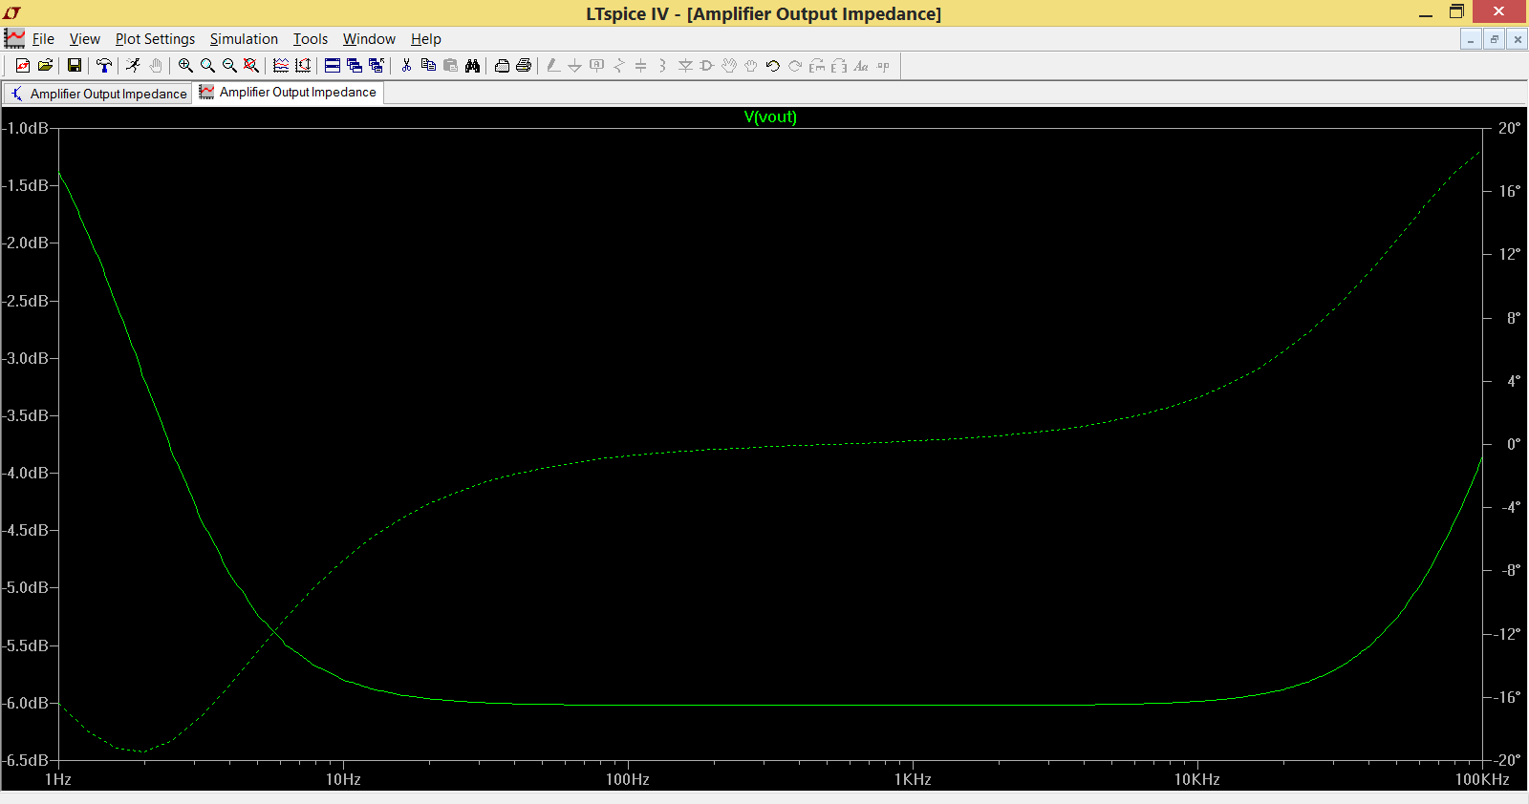Screen dimensions: 1529x804
Task: Click the SPICE directive .op icon
Action: click(883, 66)
